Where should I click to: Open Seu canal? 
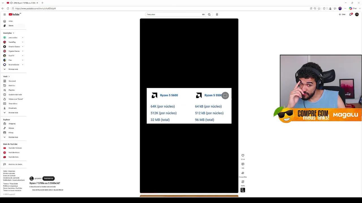click(x=12, y=81)
